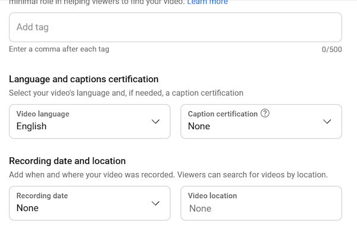Click the 'Enter a comma after each tag' hint
The image size is (357, 232).
pos(59,49)
